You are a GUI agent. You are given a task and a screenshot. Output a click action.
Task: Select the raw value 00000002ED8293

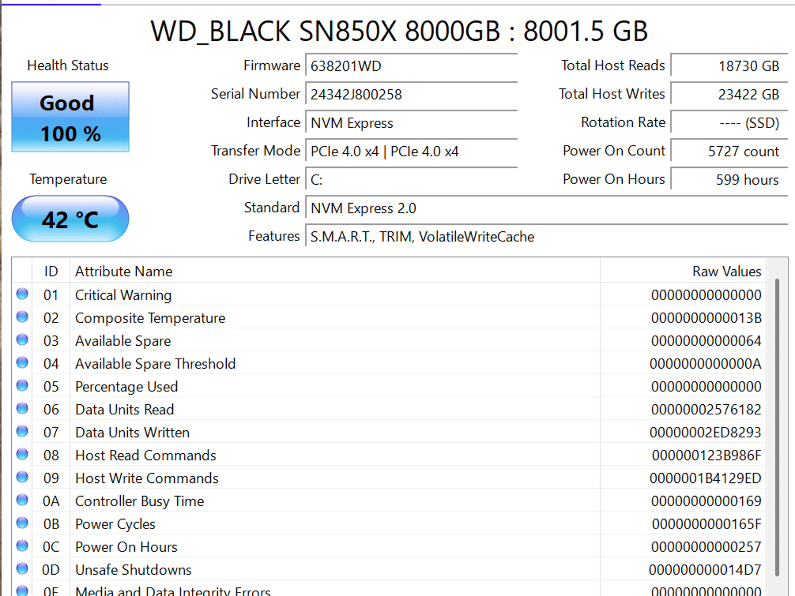tap(705, 432)
